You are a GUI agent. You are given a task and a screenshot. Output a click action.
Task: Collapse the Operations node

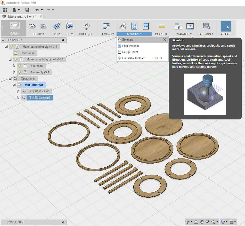10,78
